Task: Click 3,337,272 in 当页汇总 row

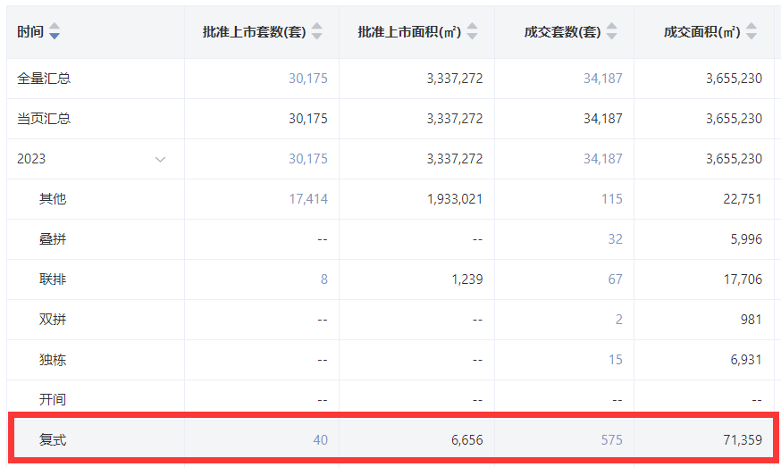Action: tap(455, 119)
